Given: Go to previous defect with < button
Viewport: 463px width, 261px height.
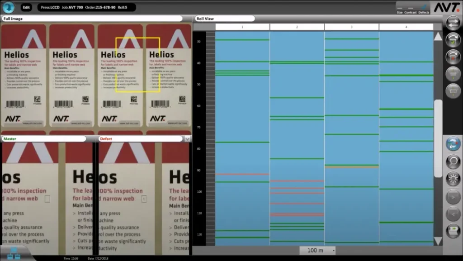Looking at the screenshot, I should click(453, 214).
